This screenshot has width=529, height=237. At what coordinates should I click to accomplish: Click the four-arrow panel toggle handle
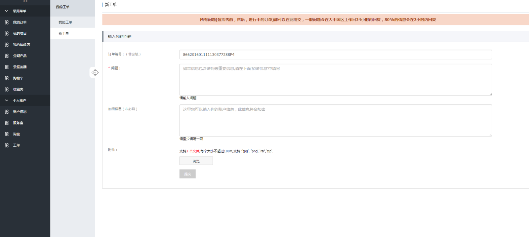pos(95,72)
